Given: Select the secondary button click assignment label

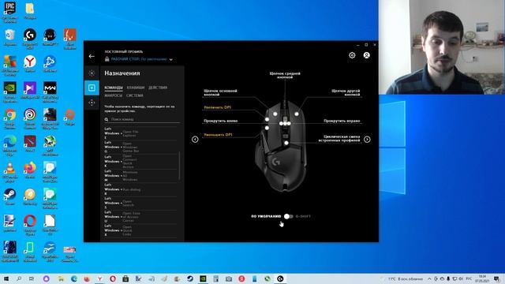Looking at the screenshot, I should tap(346, 93).
